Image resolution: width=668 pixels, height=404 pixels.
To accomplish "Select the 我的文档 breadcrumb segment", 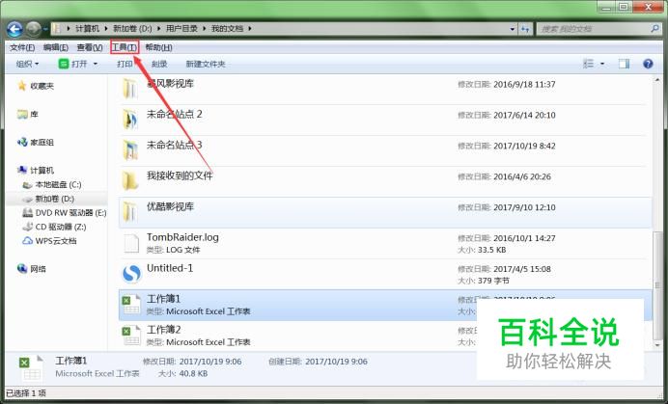I will [x=227, y=29].
